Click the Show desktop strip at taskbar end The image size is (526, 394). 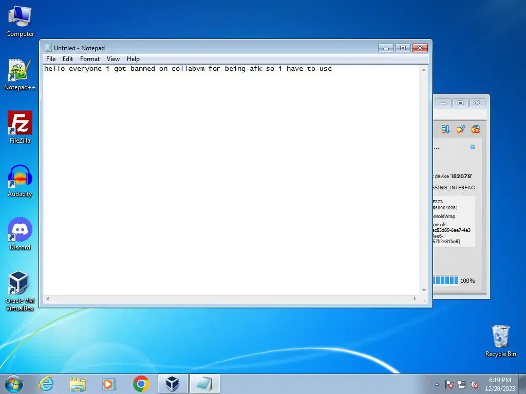point(522,384)
